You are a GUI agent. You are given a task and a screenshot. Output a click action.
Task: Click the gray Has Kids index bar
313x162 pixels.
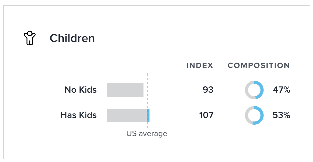click(126, 115)
